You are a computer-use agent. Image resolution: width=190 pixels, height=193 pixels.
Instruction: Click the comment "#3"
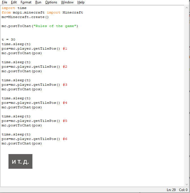(x=65, y=85)
